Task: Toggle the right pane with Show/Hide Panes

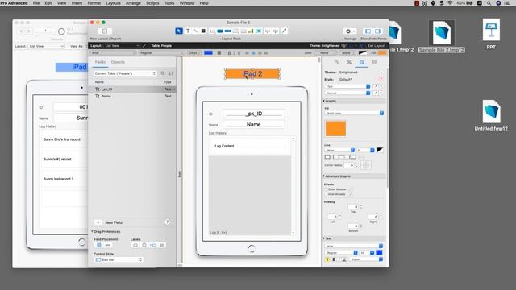Action: click(378, 31)
